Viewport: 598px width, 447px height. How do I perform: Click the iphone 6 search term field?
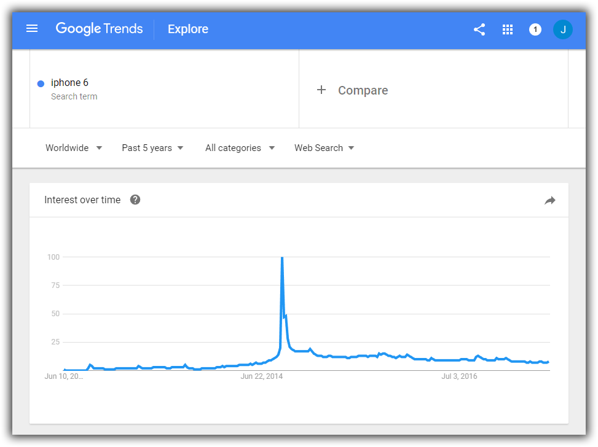click(x=164, y=89)
